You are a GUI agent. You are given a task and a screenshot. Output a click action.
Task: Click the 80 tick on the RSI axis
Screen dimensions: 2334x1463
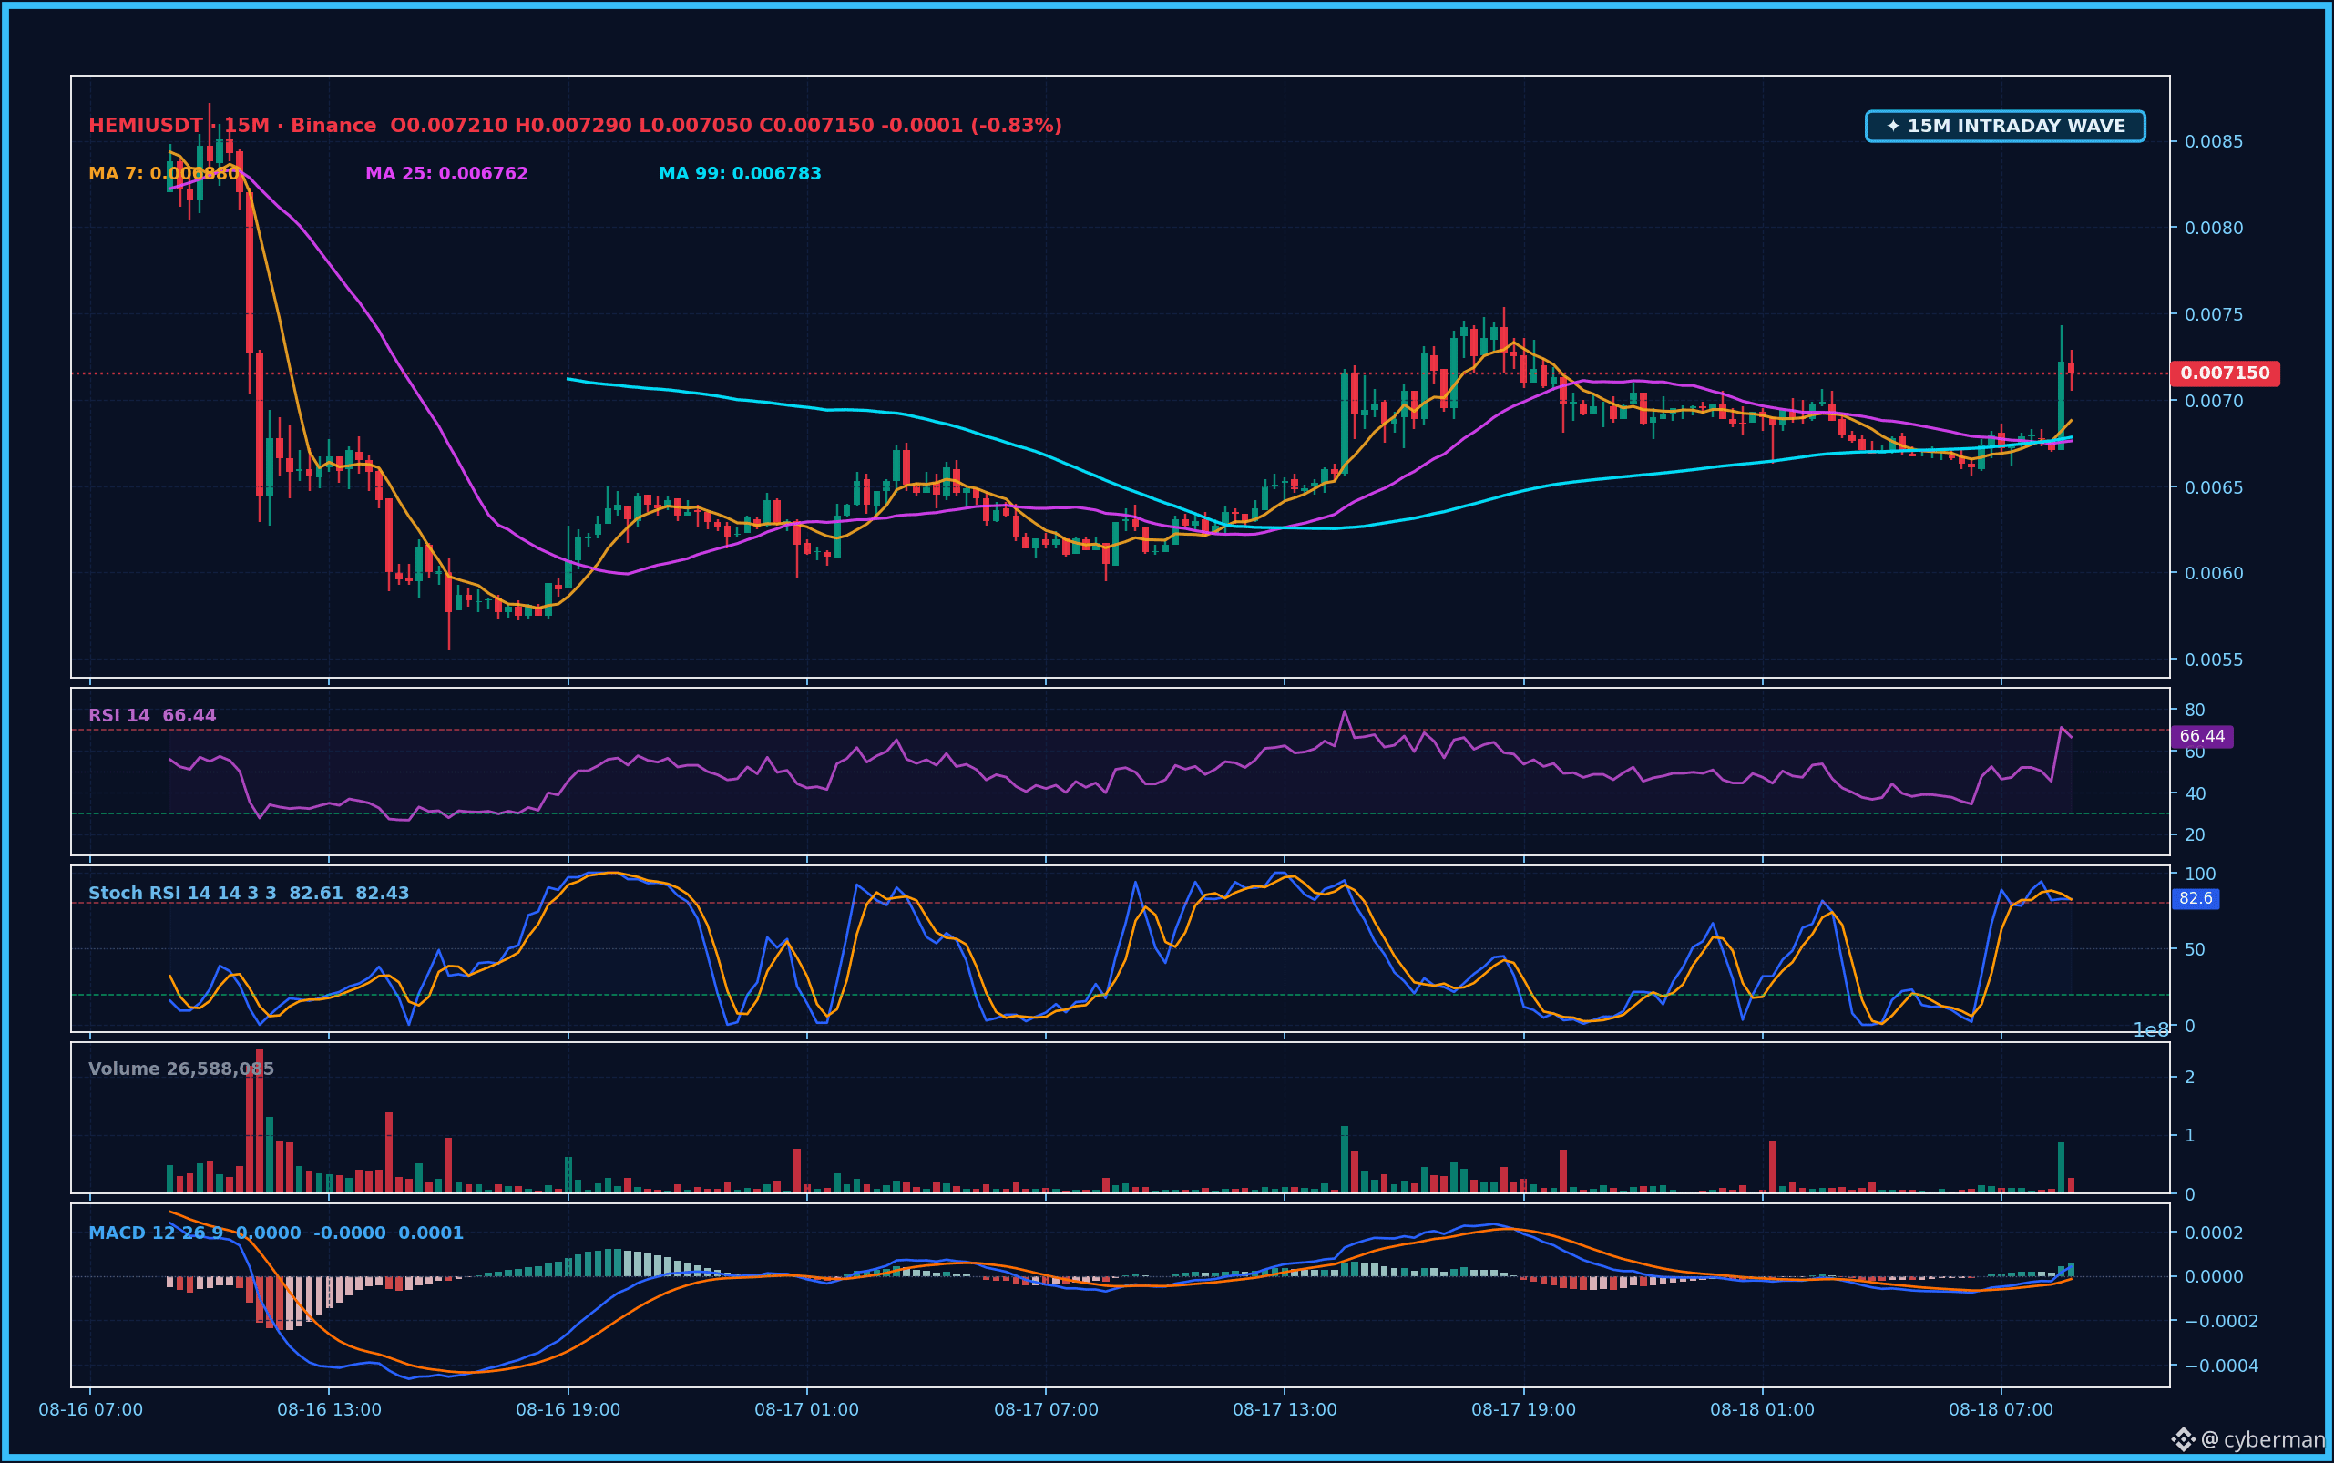tap(2195, 711)
